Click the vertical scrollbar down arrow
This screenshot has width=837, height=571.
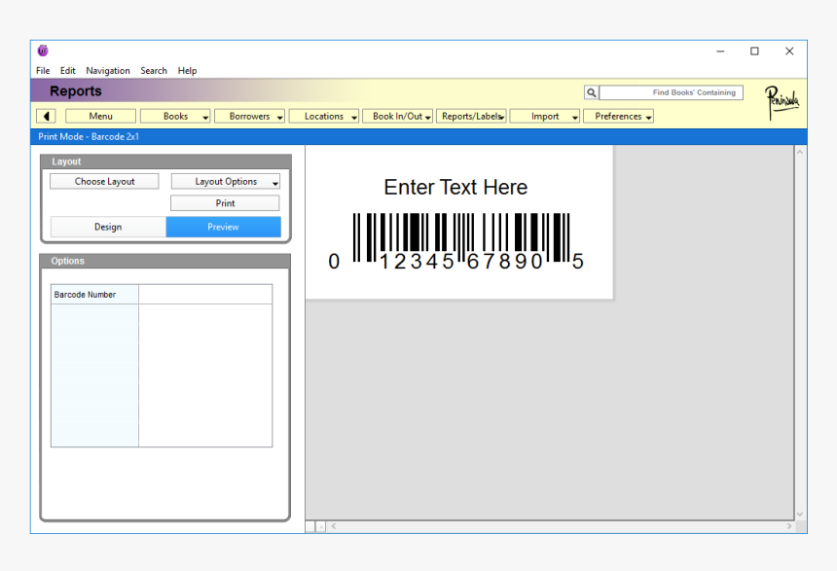pos(800,514)
